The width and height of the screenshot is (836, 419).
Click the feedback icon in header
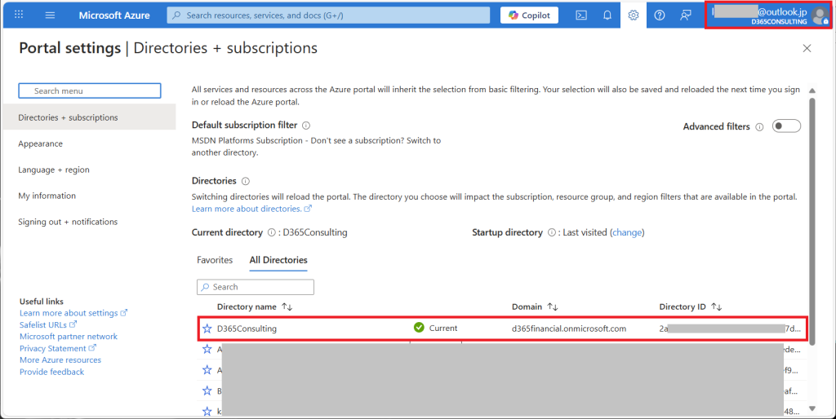pos(686,15)
